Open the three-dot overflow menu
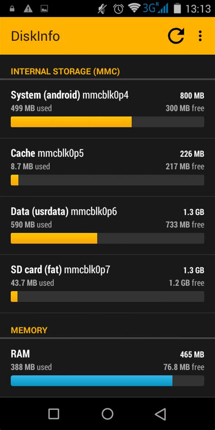 [x=200, y=36]
